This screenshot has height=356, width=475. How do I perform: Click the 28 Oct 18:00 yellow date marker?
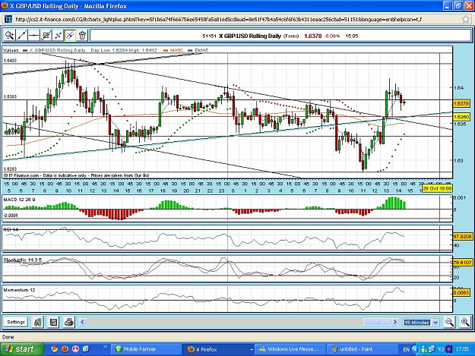(437, 188)
